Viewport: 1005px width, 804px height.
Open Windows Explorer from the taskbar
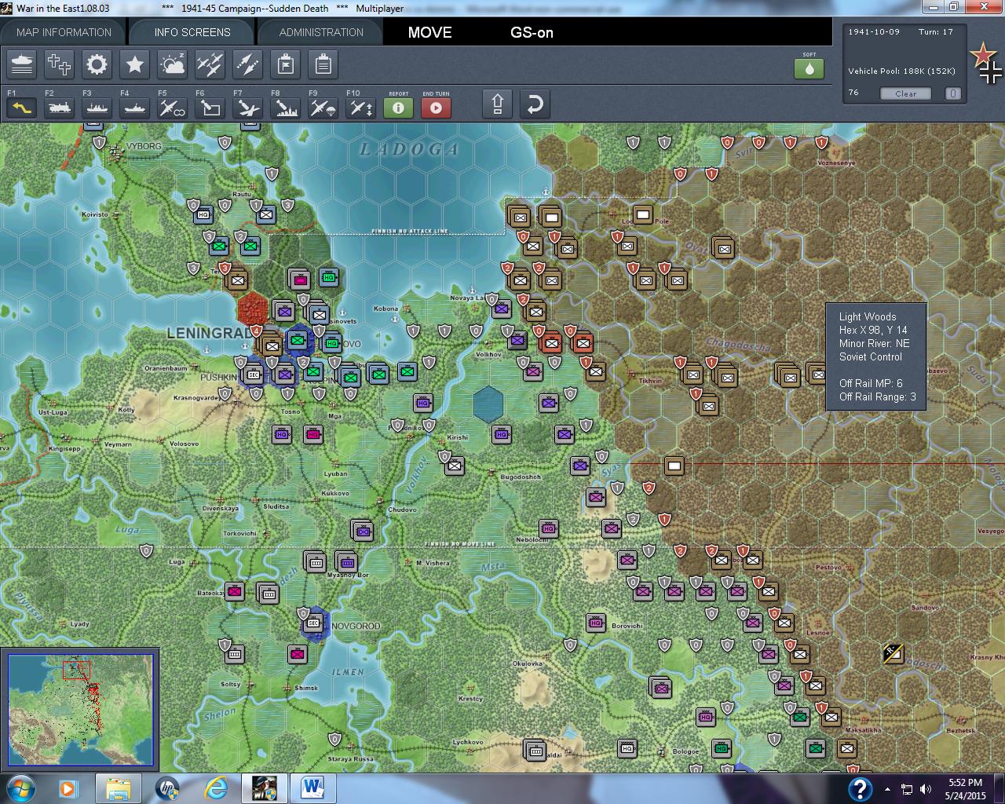(118, 788)
